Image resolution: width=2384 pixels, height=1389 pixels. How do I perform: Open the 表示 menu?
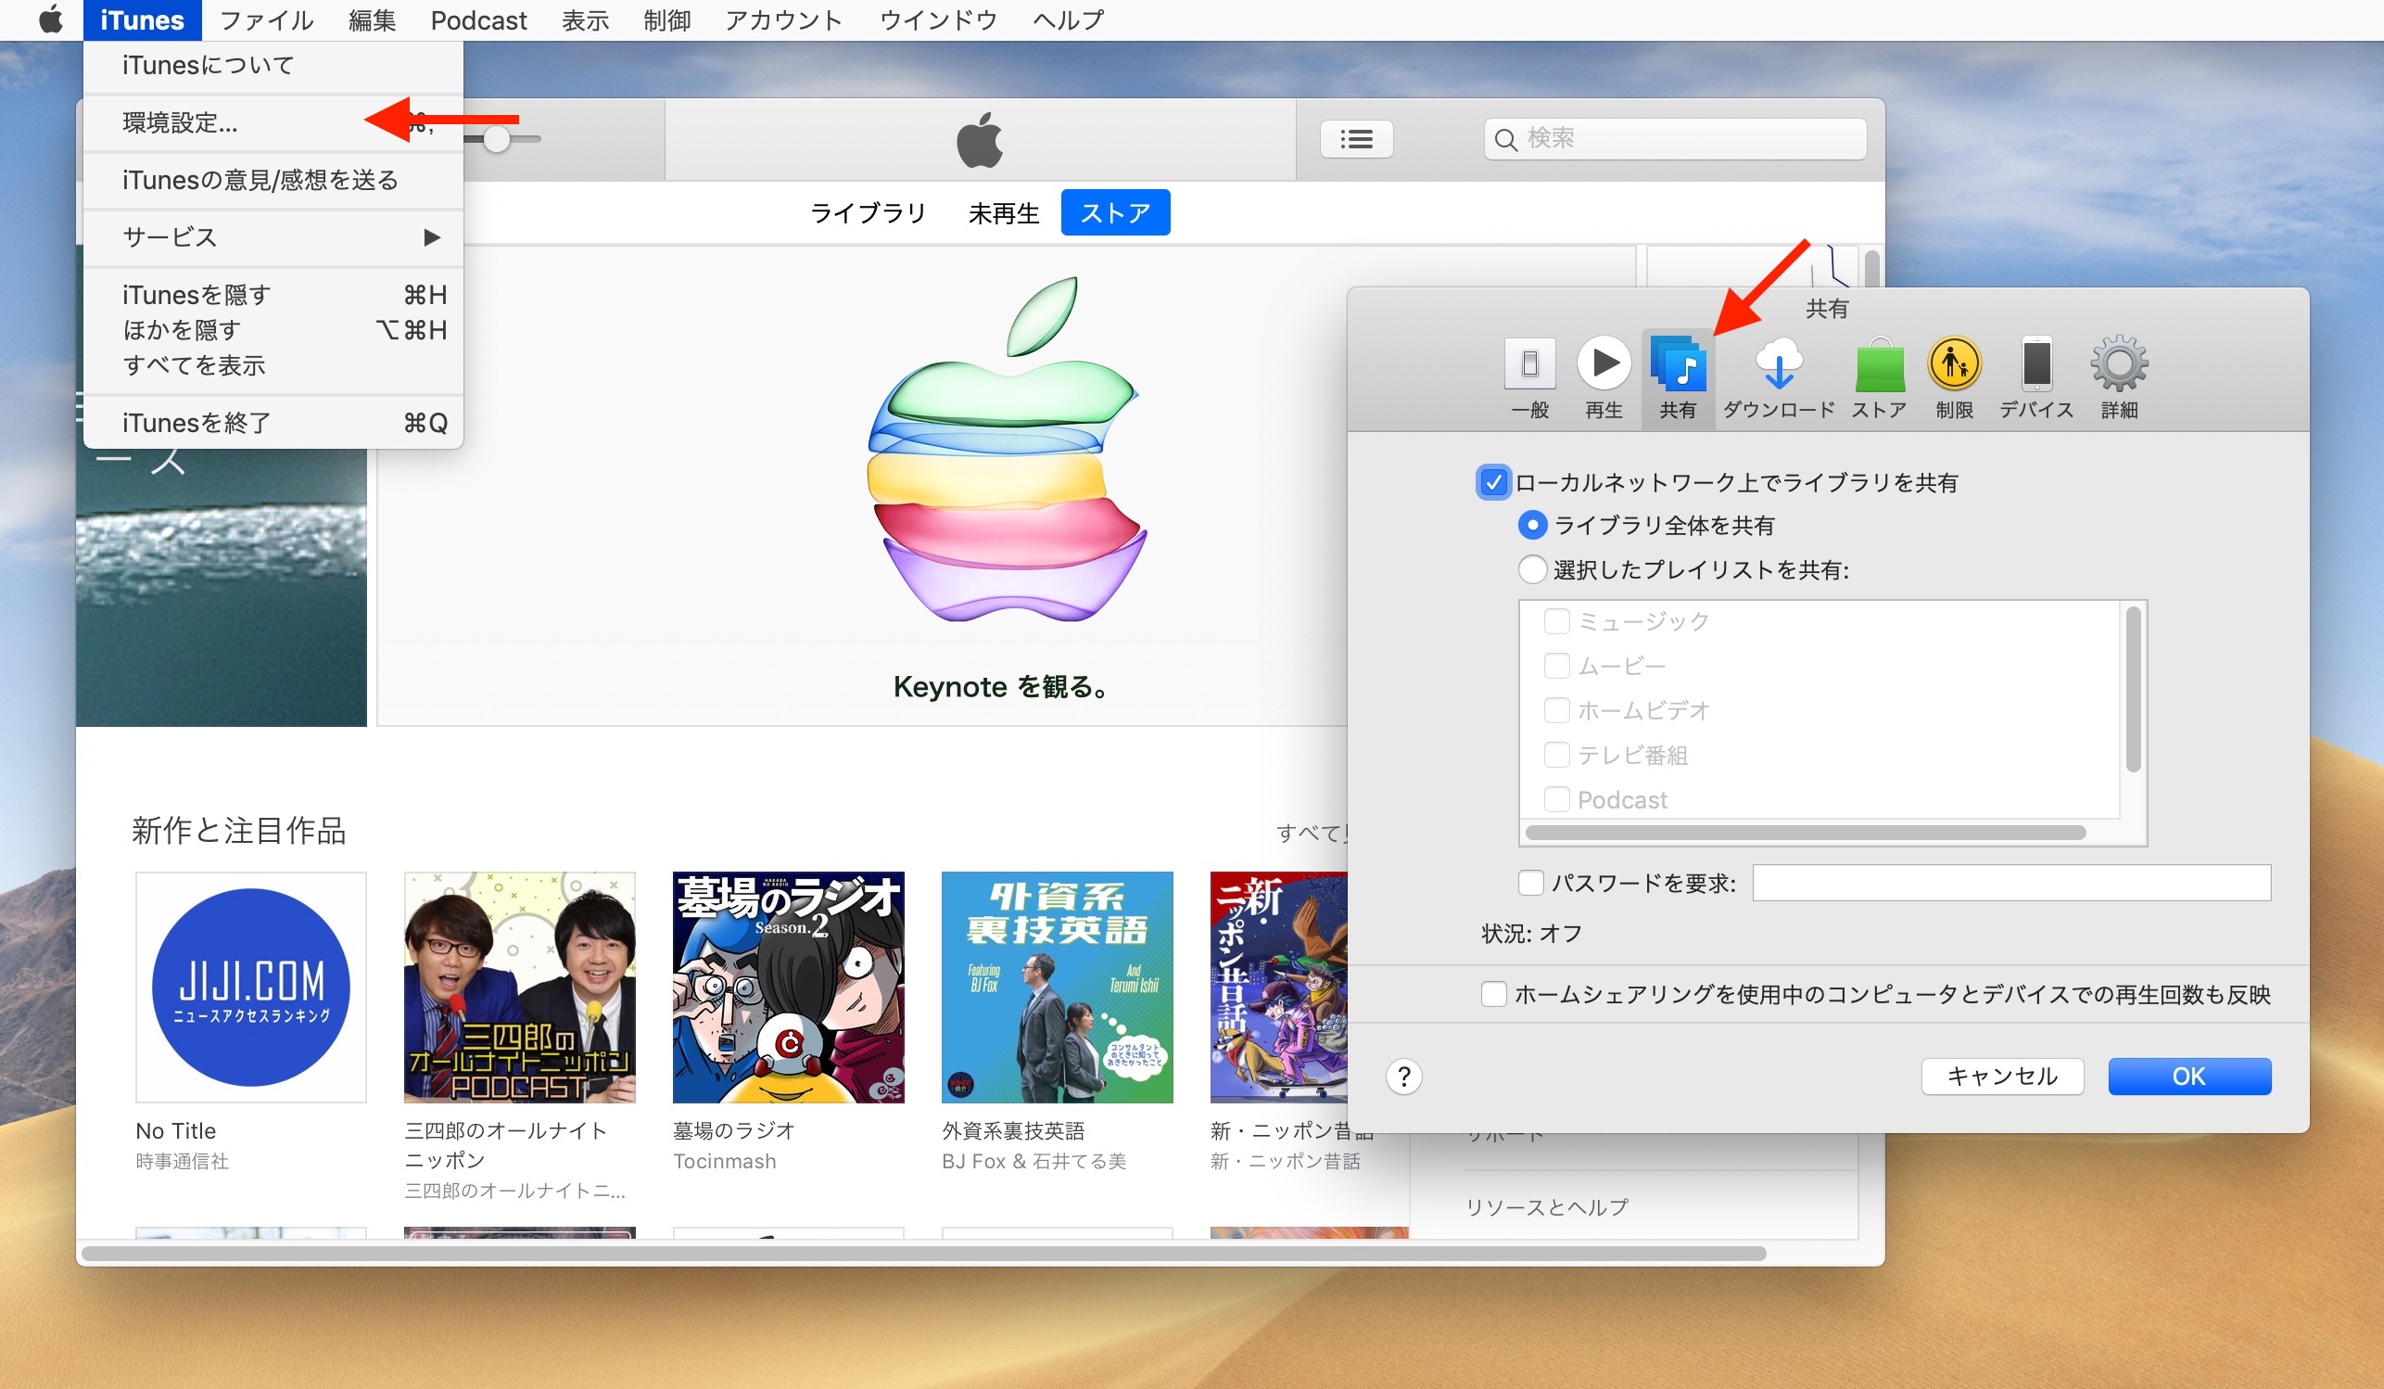585,19
